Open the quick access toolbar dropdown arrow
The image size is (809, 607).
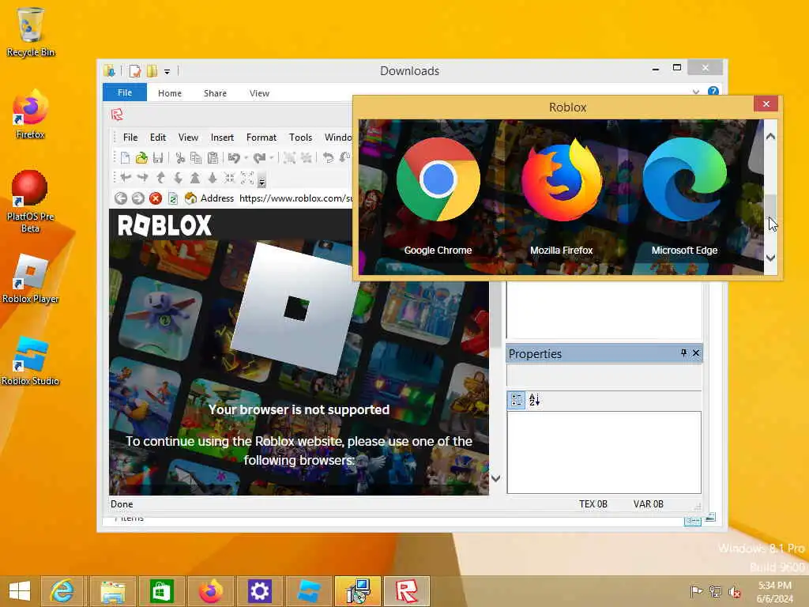(x=167, y=71)
